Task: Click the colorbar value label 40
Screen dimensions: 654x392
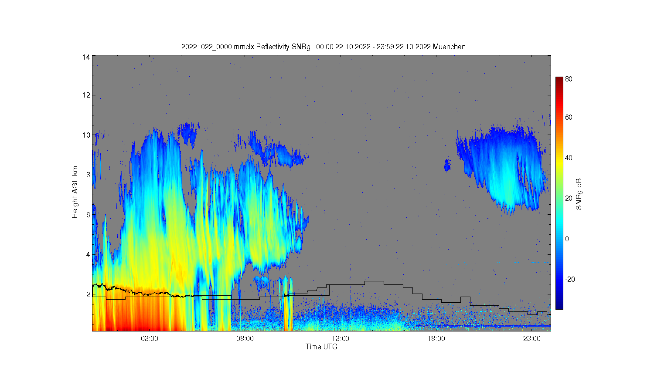Action: pyautogui.click(x=569, y=158)
